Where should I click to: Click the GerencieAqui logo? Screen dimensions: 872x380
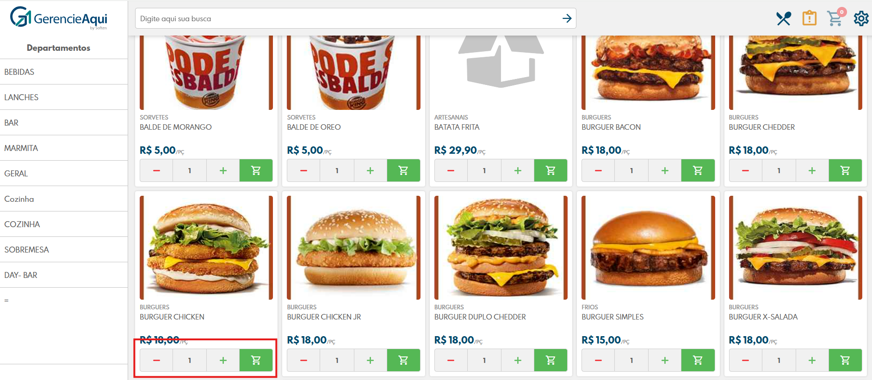(59, 18)
